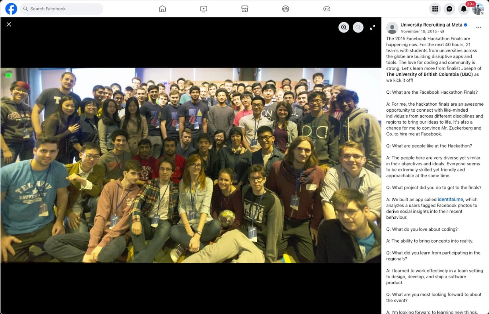Open the Marketplace tab icon

244,9
